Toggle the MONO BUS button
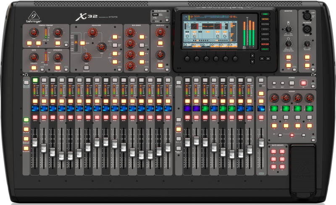This screenshot has height=205, width=336. tap(160, 43)
